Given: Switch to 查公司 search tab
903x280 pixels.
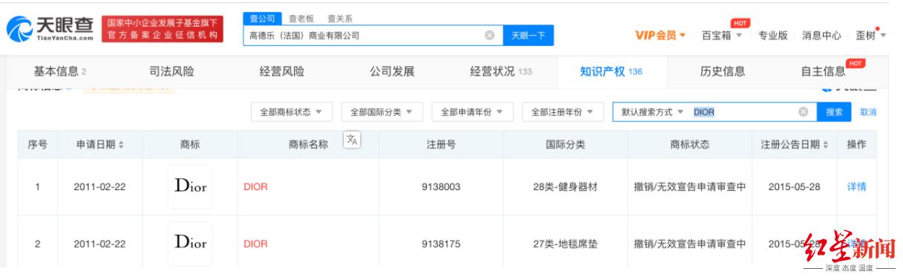Looking at the screenshot, I should tap(261, 18).
